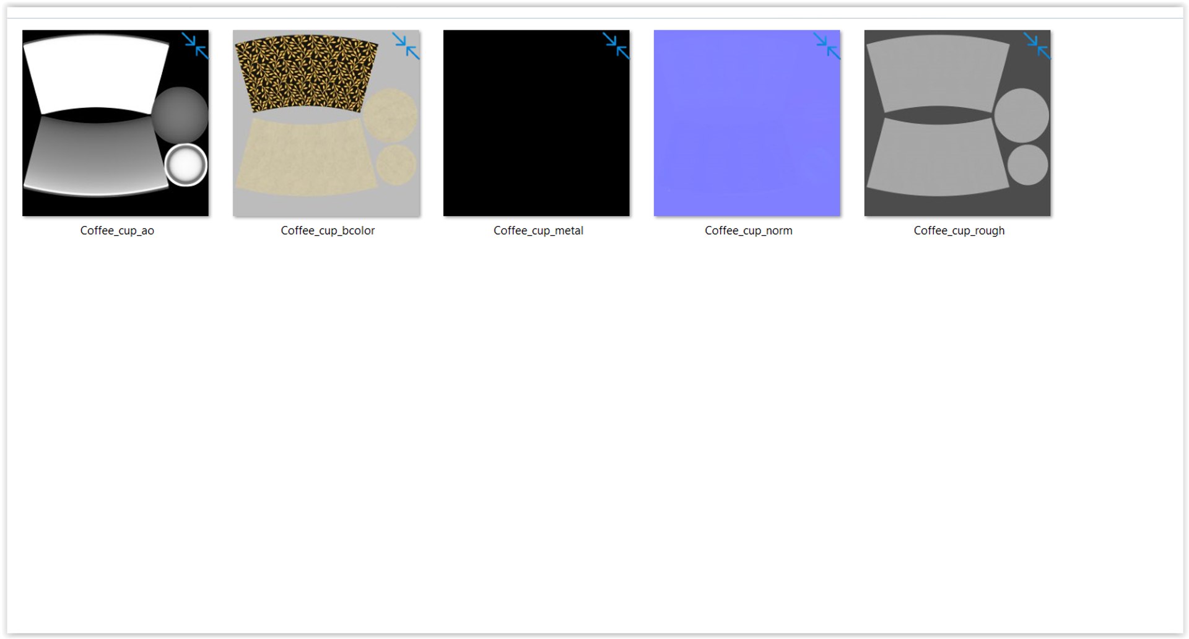1189x639 pixels.
Task: Select the Coffee_cup_bcolor leaf pattern thumbnail
Action: click(x=326, y=123)
